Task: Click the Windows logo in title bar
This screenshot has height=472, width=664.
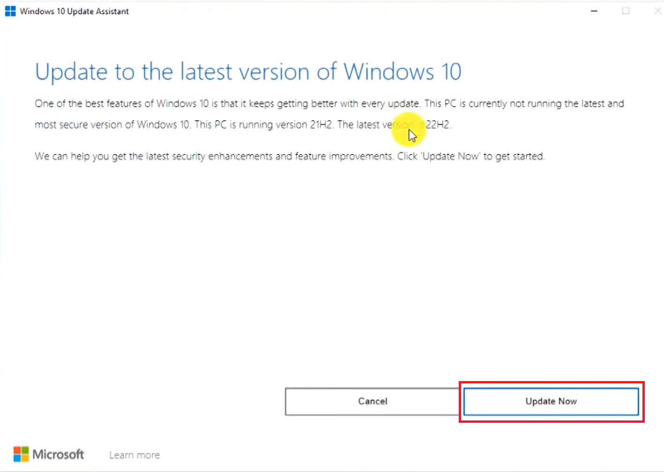Action: pyautogui.click(x=10, y=11)
